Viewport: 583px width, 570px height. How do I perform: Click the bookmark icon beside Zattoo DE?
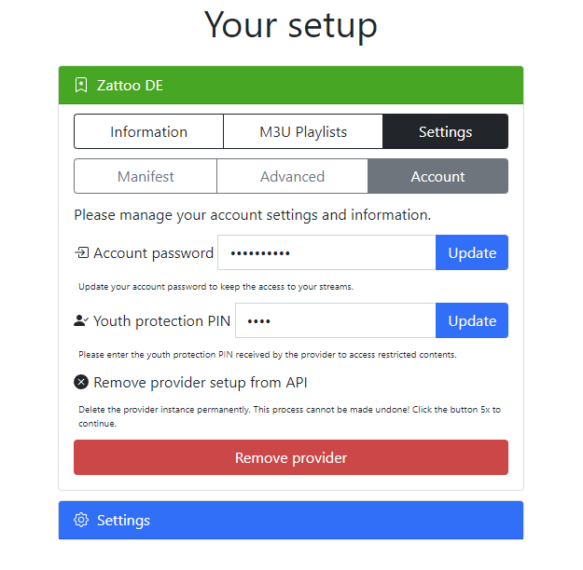click(x=81, y=85)
